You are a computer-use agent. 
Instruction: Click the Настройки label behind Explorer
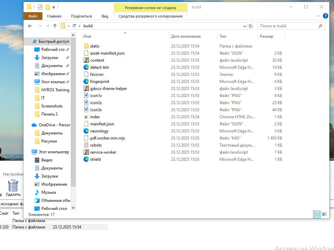[x=13, y=174]
